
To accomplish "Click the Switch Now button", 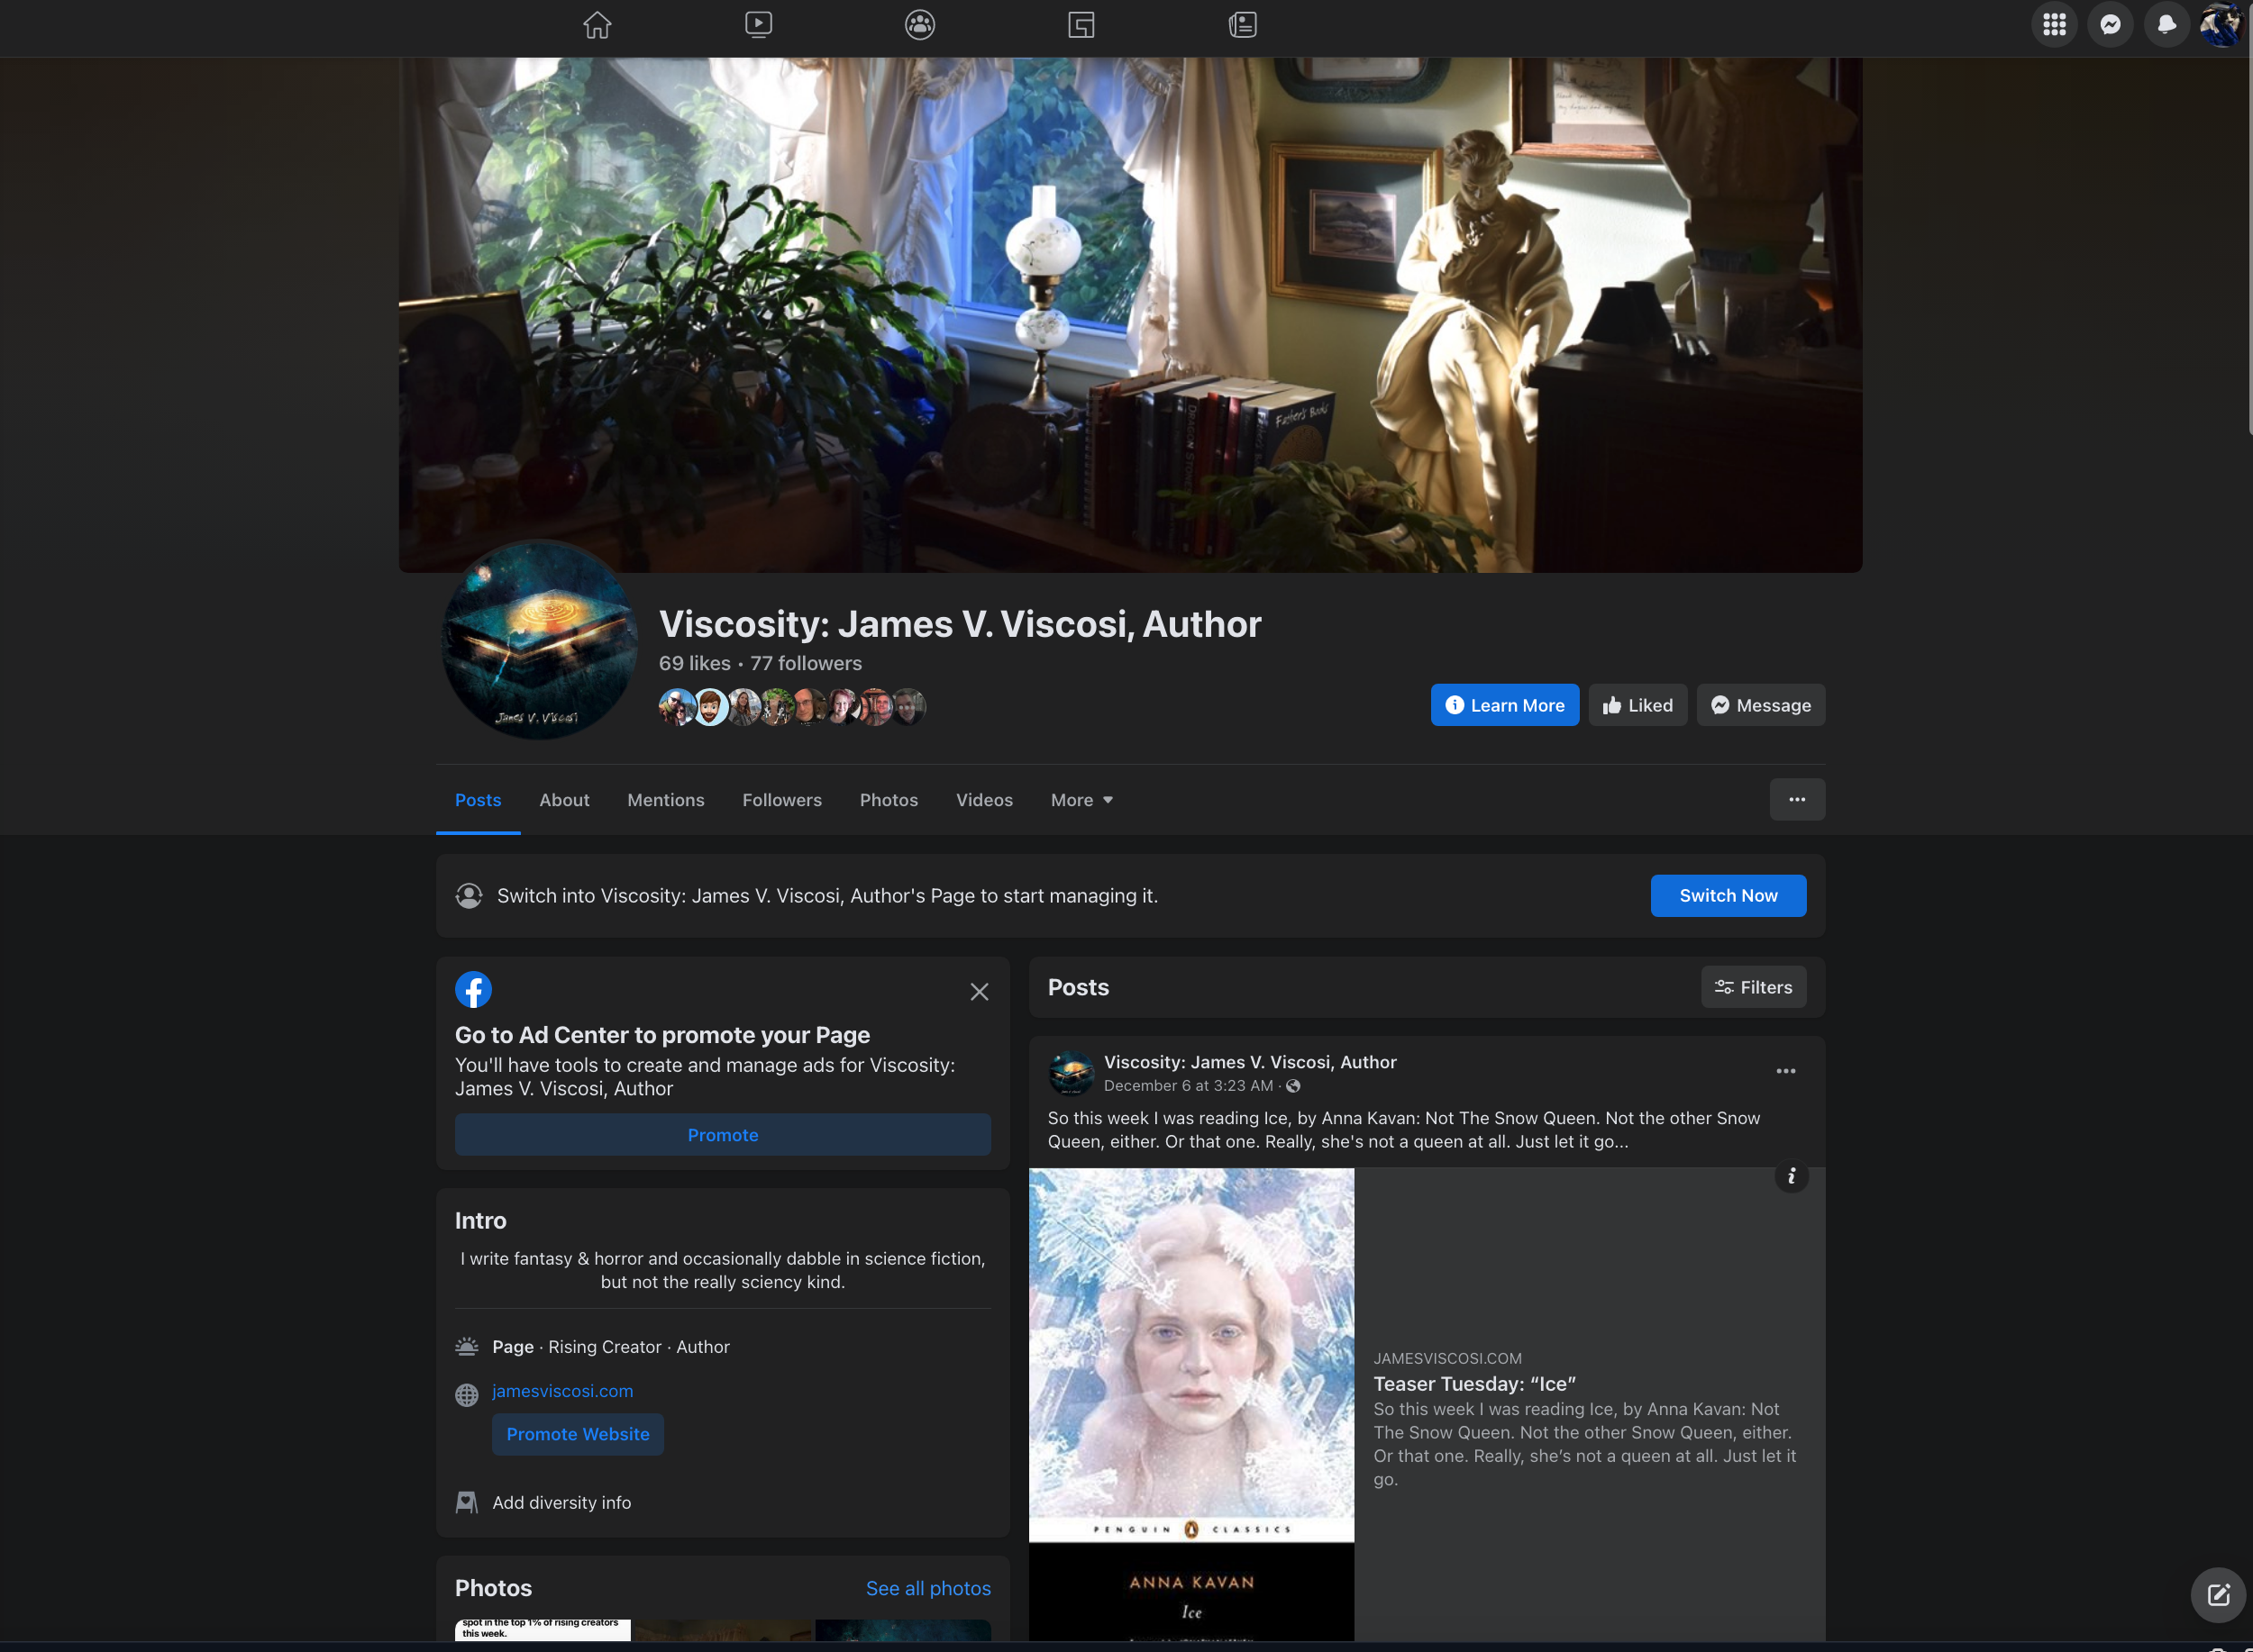I will [x=1728, y=896].
